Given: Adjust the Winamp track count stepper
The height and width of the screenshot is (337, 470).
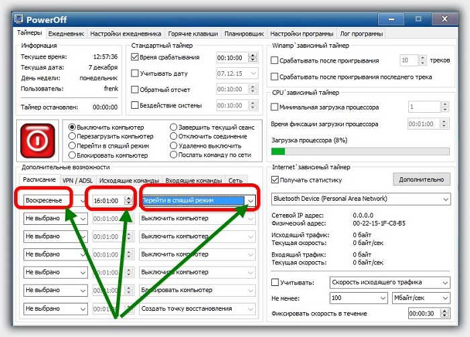Looking at the screenshot, I should (x=422, y=60).
